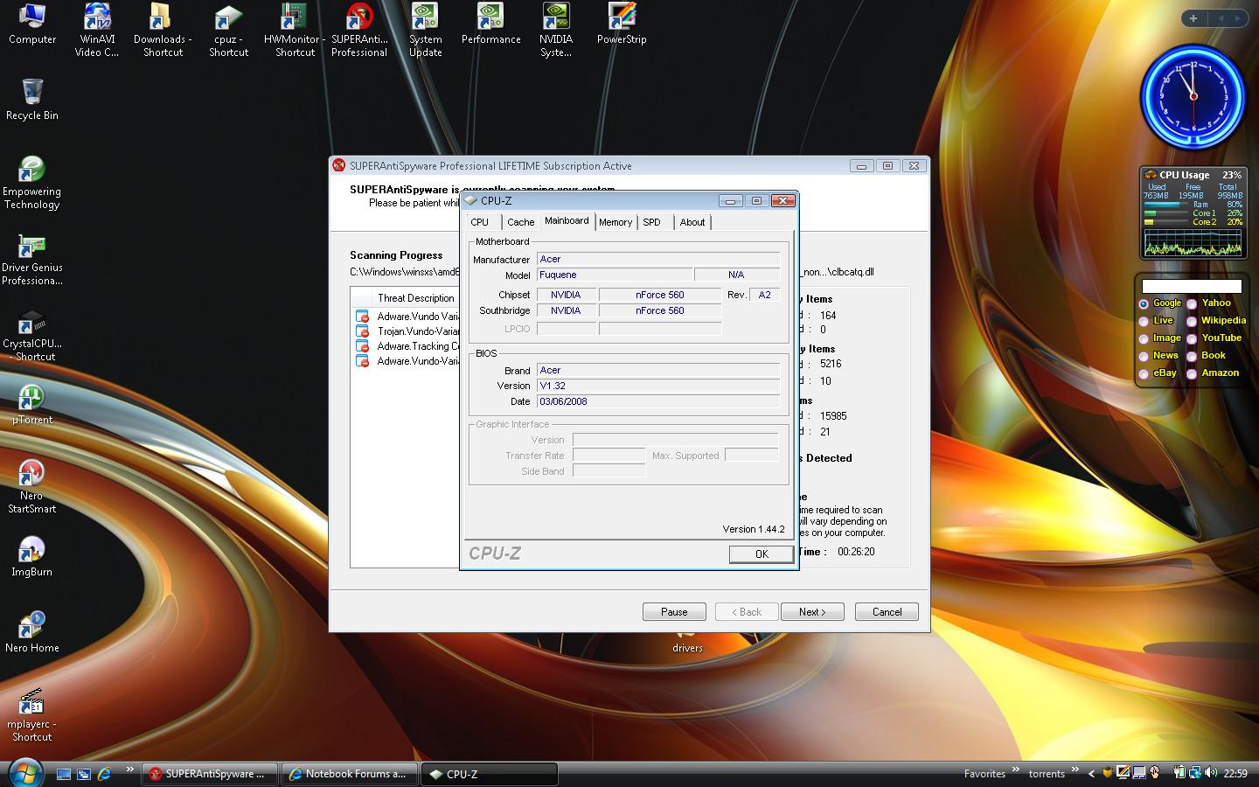1259x787 pixels.
Task: Launch Driver Genius Professional icon
Action: point(32,259)
